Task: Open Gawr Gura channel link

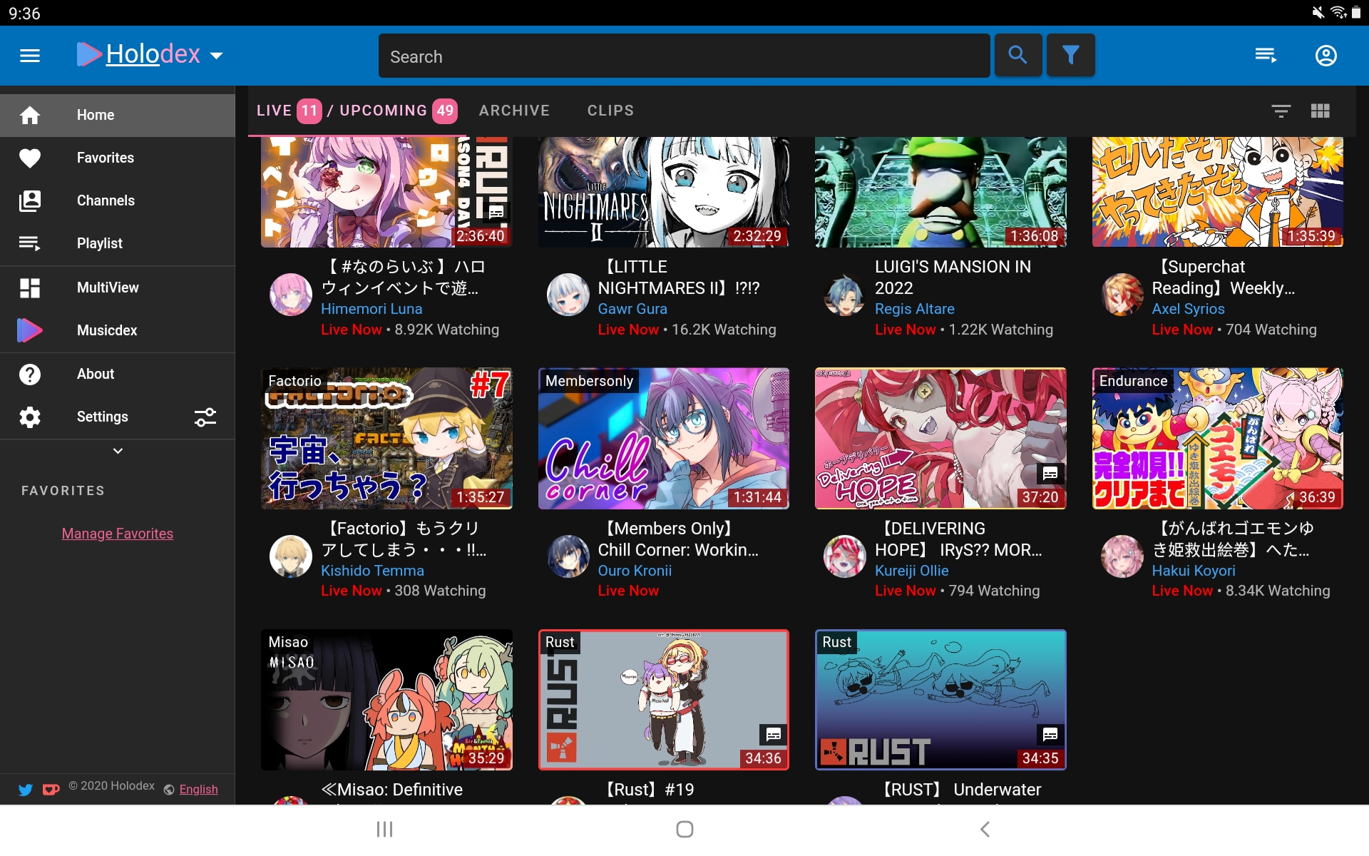Action: [632, 309]
